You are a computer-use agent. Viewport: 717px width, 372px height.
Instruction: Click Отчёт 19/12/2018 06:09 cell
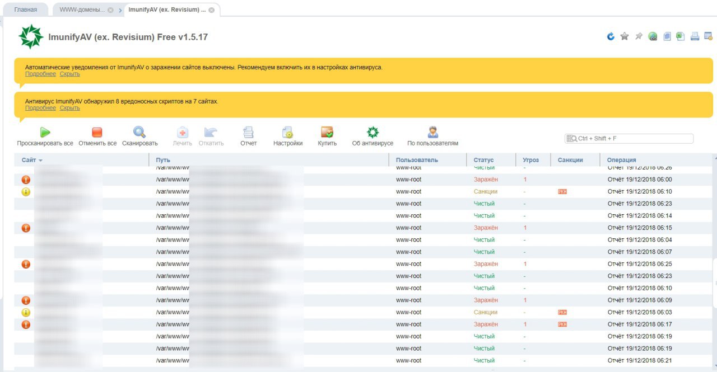[640, 300]
